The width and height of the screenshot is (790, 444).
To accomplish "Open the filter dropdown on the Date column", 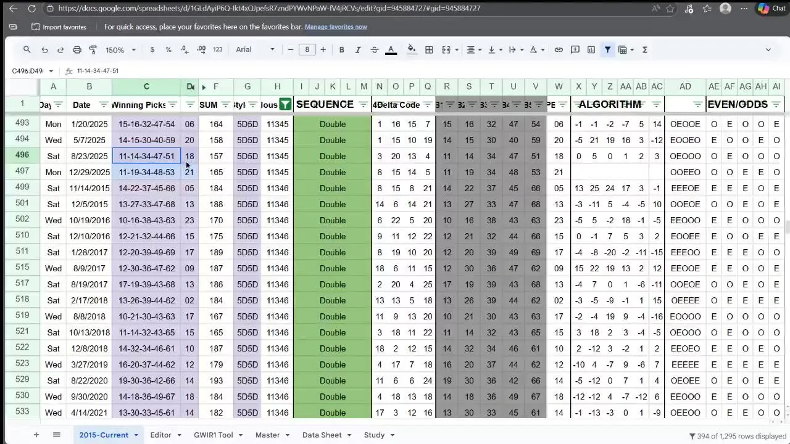I will coord(104,105).
